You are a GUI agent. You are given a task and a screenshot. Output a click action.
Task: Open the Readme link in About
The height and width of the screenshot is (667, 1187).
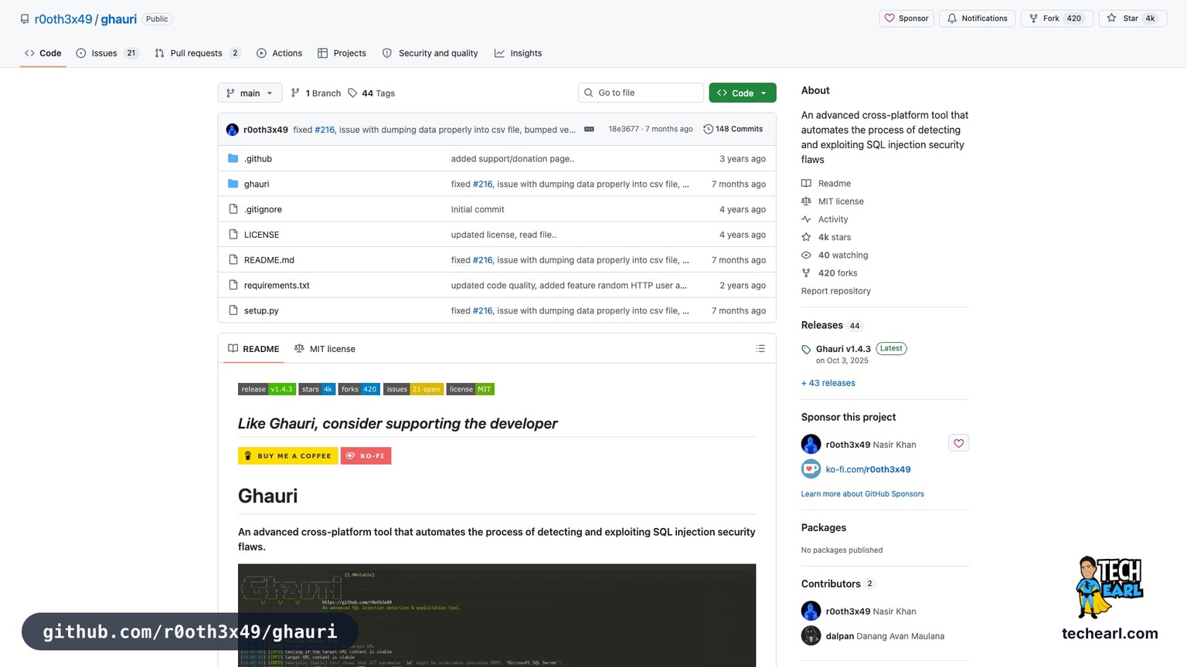tap(834, 184)
